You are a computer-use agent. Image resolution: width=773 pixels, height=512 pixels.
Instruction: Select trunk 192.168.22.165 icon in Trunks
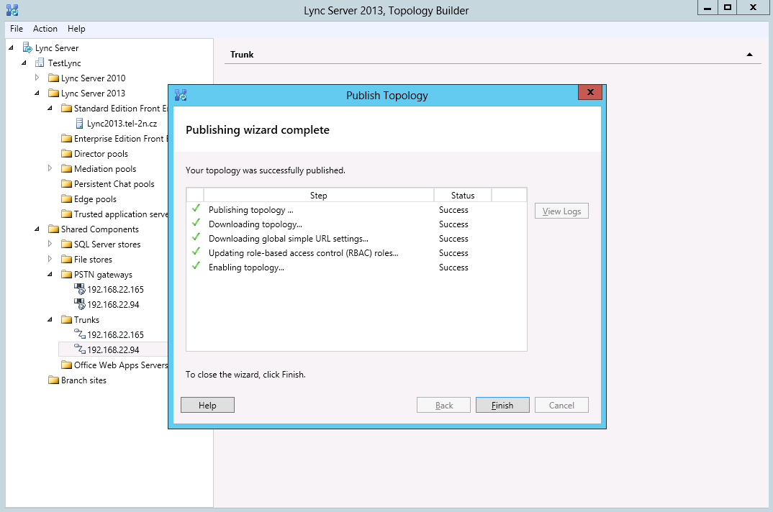tap(80, 335)
